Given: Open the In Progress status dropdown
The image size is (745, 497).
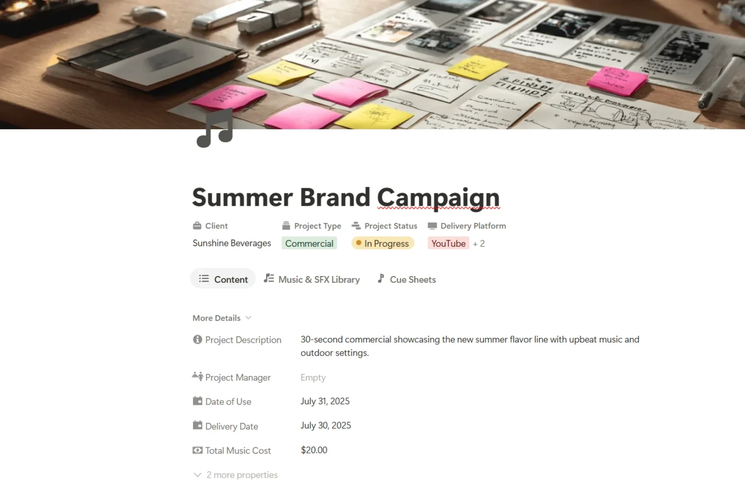Looking at the screenshot, I should (383, 243).
